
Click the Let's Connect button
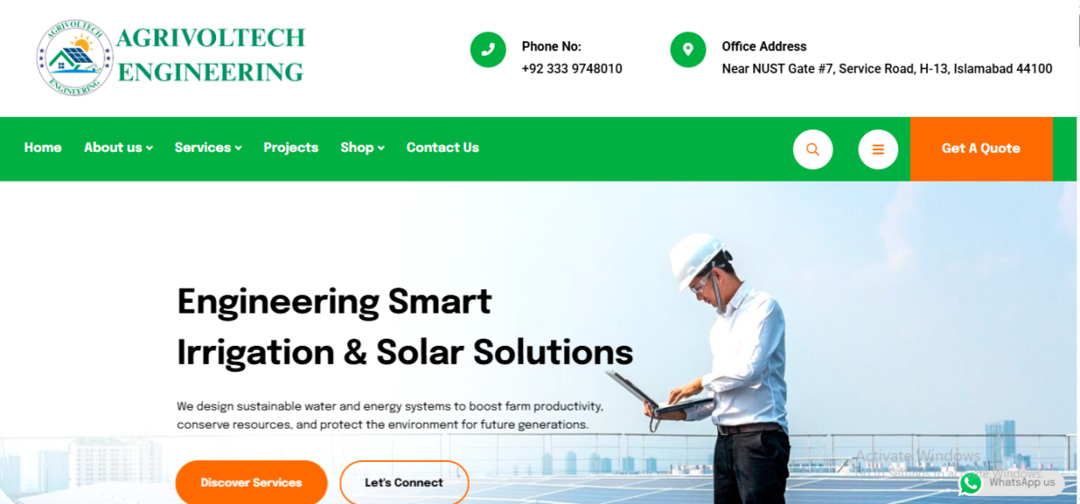click(404, 482)
